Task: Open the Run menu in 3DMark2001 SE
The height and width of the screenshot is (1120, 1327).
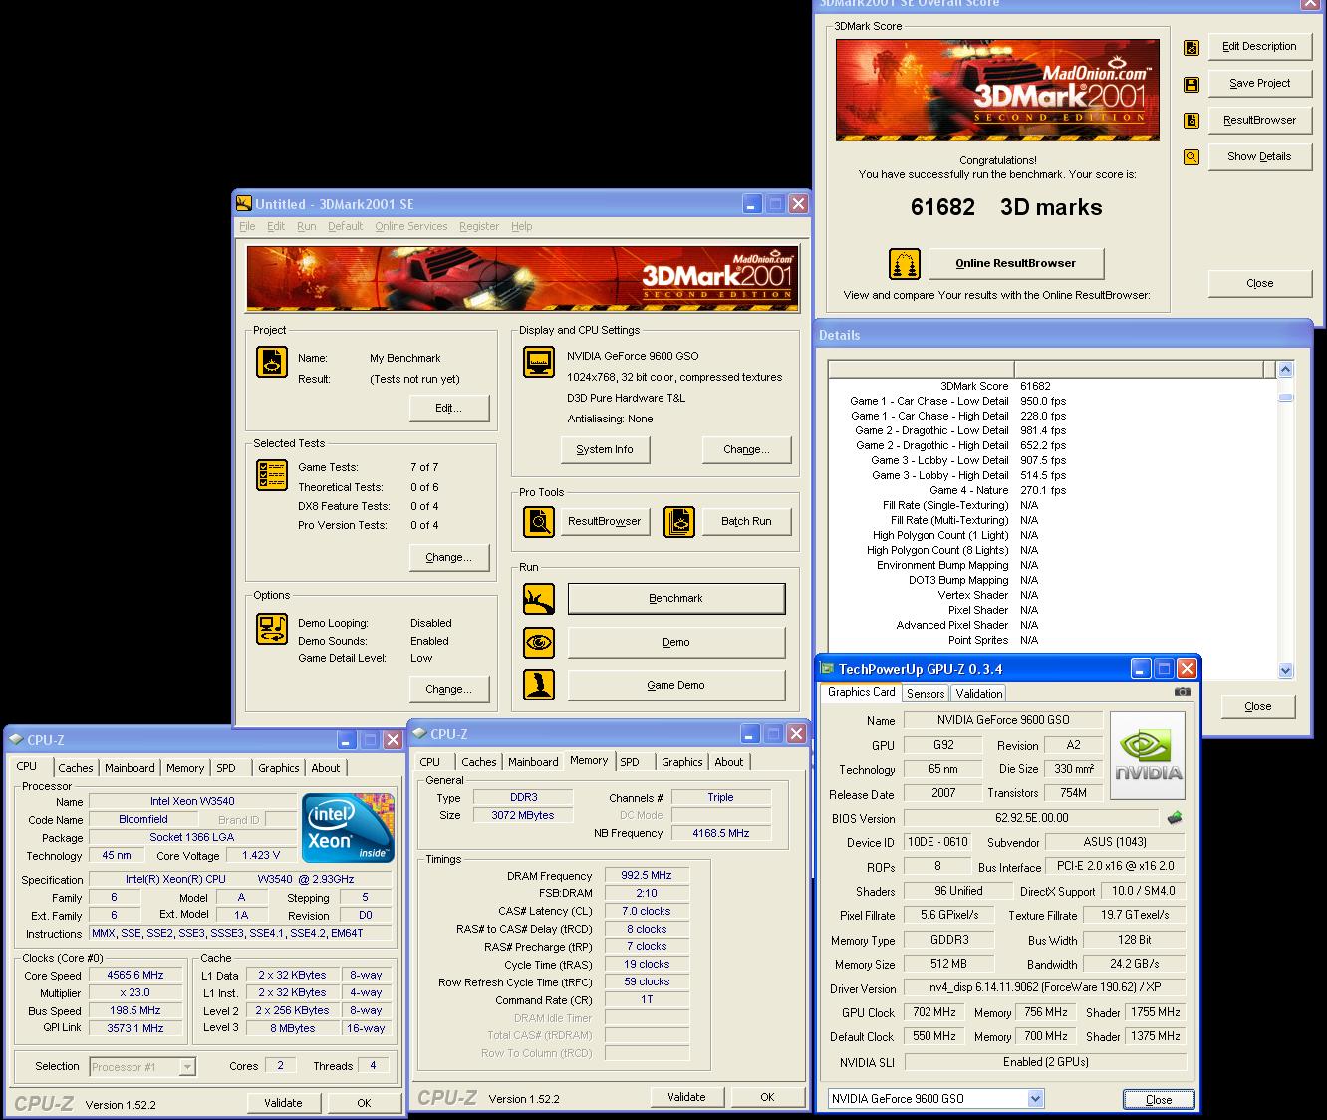Action: click(307, 227)
